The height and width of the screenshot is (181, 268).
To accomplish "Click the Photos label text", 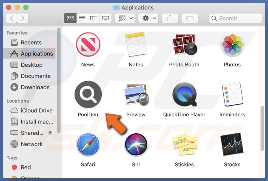I will pos(232,65).
